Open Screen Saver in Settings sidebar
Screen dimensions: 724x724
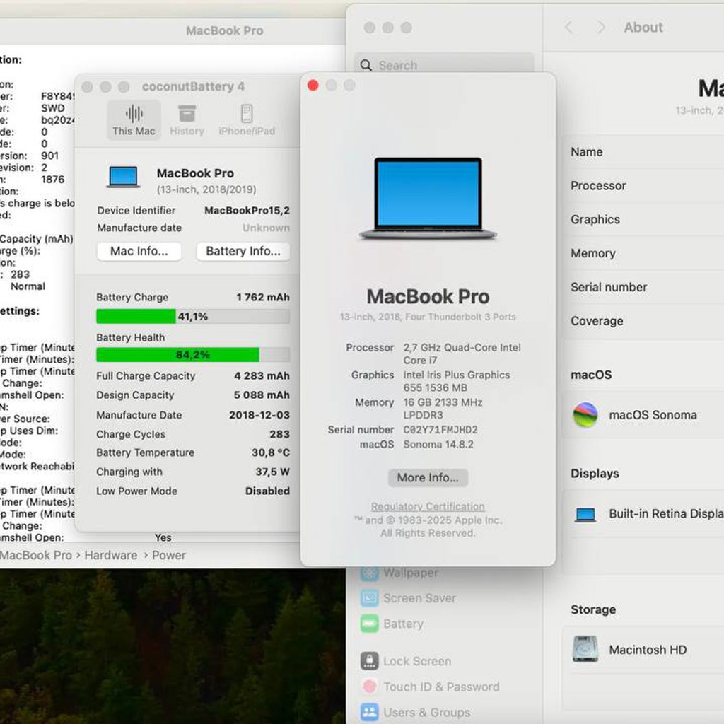[408, 598]
